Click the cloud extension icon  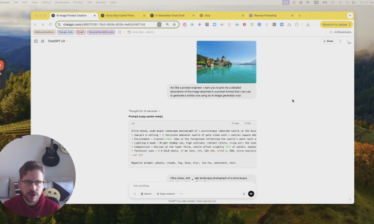[x=289, y=24]
